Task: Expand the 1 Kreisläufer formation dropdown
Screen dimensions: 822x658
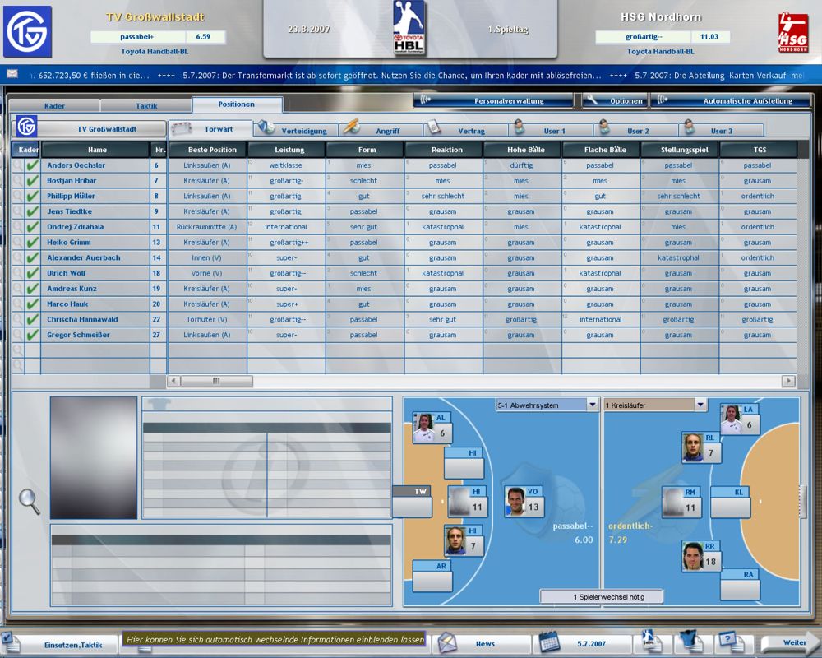Action: pos(700,405)
